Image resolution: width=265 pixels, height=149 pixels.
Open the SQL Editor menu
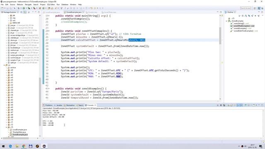51,5
